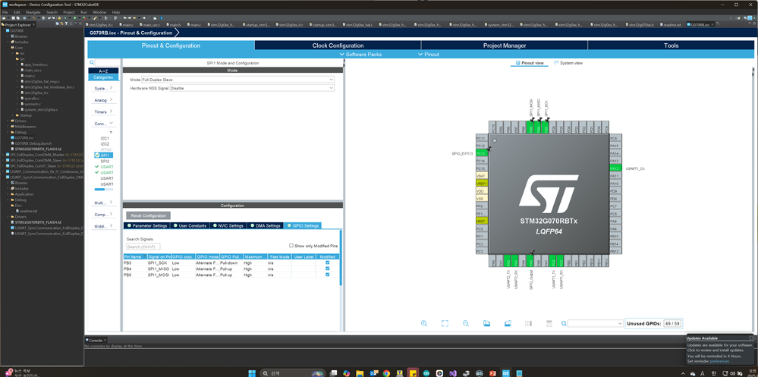Click the horizontal flip icon below chip
The width and height of the screenshot is (758, 377).
click(528, 323)
